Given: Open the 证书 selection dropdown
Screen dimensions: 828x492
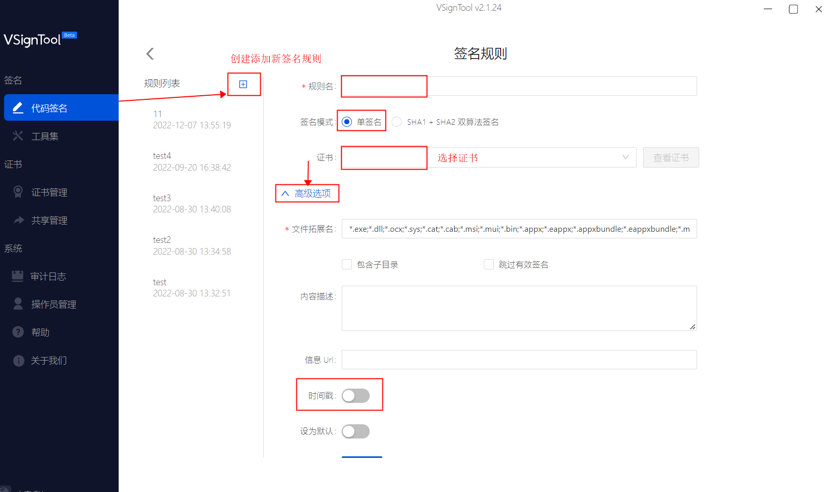Looking at the screenshot, I should [489, 157].
